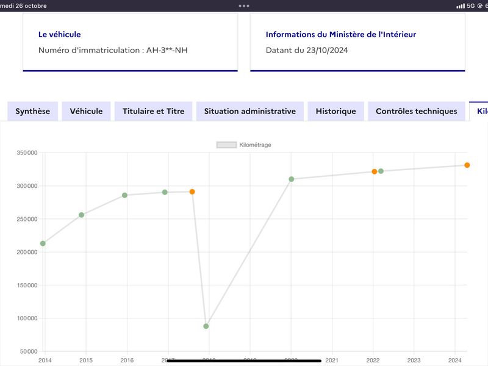This screenshot has width=488, height=366.
Task: Open the Historique tab
Action: click(x=336, y=111)
